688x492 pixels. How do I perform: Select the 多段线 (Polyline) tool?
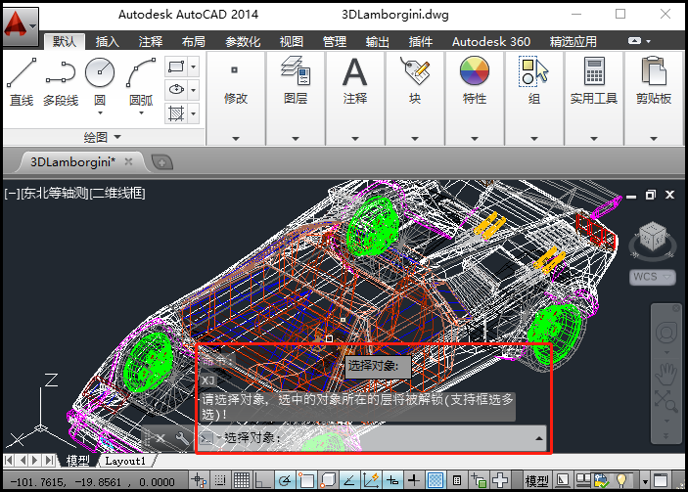tap(61, 80)
